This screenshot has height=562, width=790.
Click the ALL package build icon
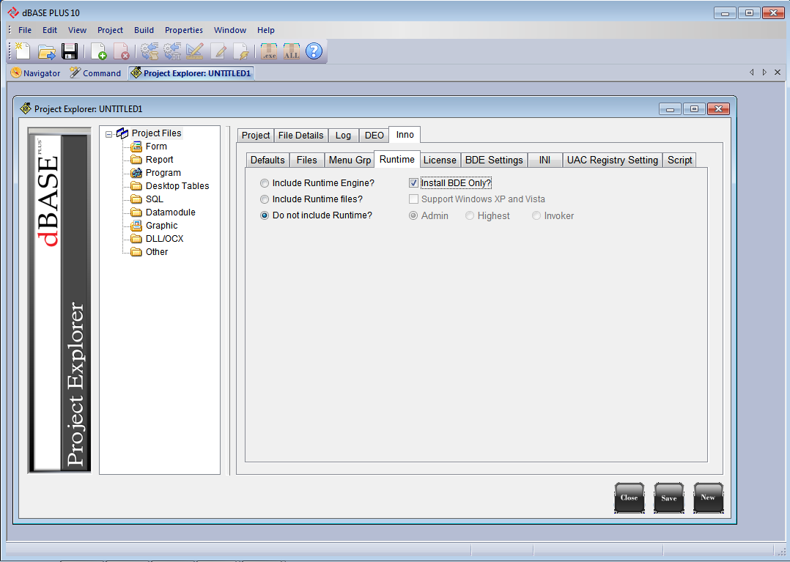click(291, 51)
